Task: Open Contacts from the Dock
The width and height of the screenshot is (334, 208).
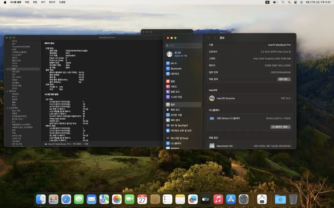Action: pyautogui.click(x=155, y=199)
